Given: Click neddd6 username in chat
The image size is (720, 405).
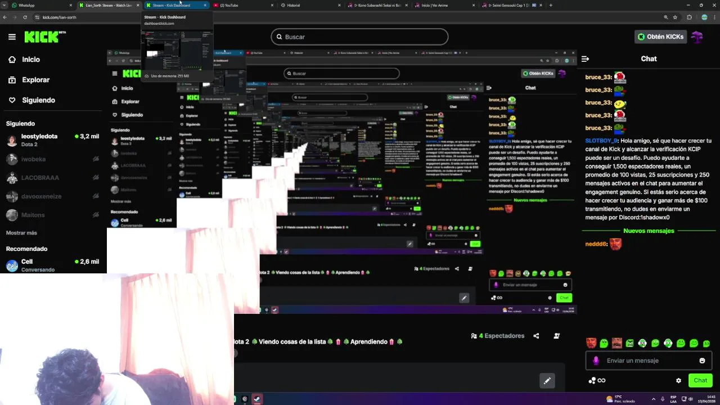Looking at the screenshot, I should coord(596,244).
